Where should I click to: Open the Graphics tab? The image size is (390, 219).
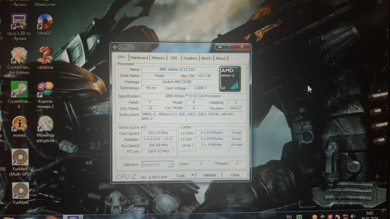pyautogui.click(x=190, y=58)
